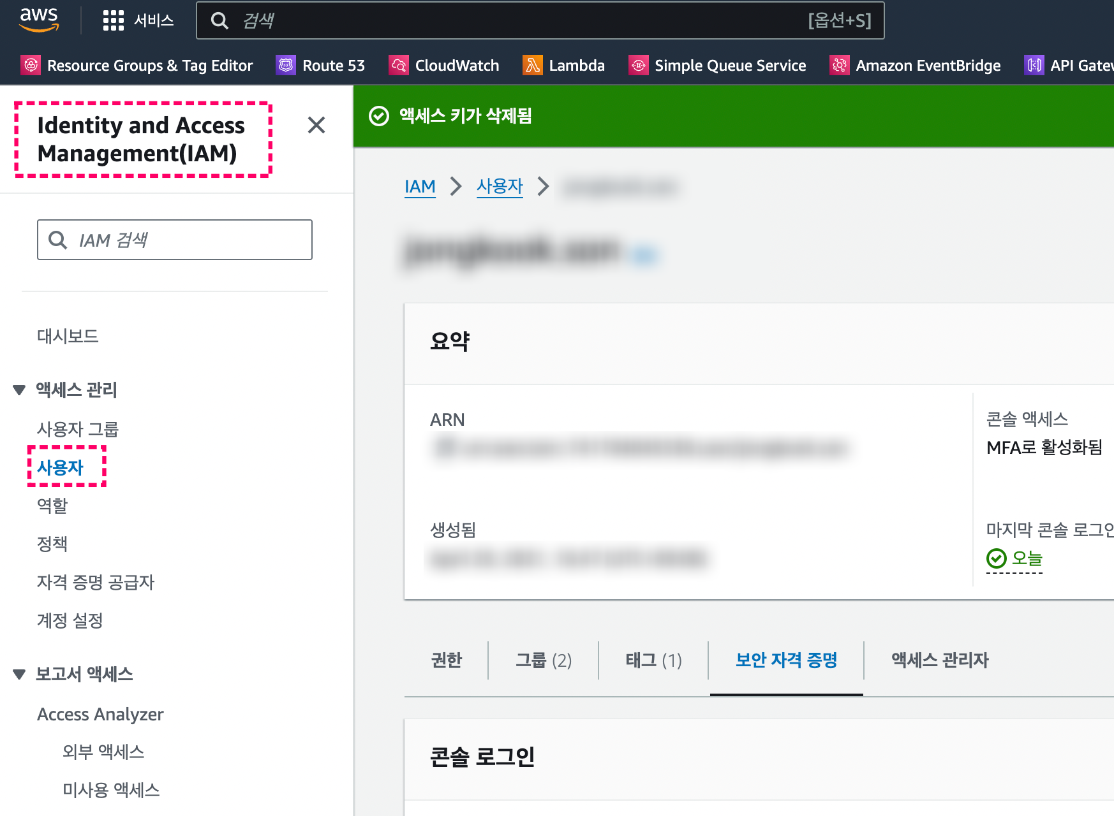This screenshot has height=816, width=1114.
Task: Click the ARN label in summary
Action: (x=447, y=419)
